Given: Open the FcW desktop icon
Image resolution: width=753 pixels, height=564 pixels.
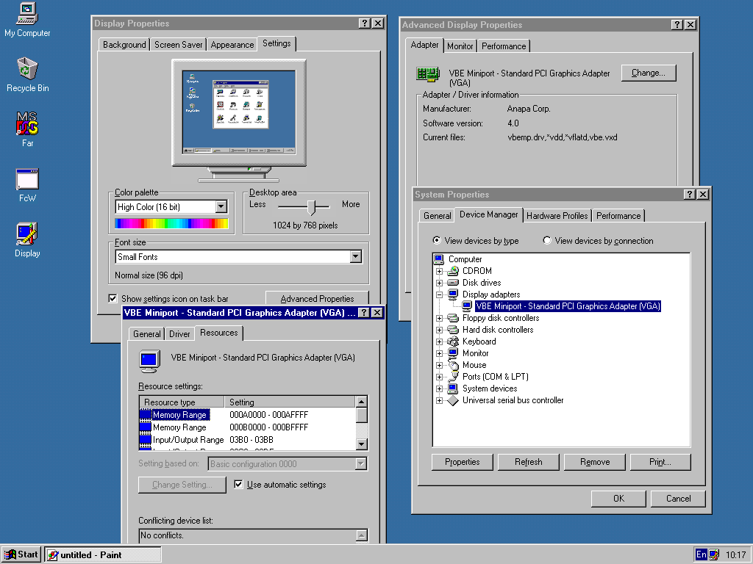Looking at the screenshot, I should [27, 179].
